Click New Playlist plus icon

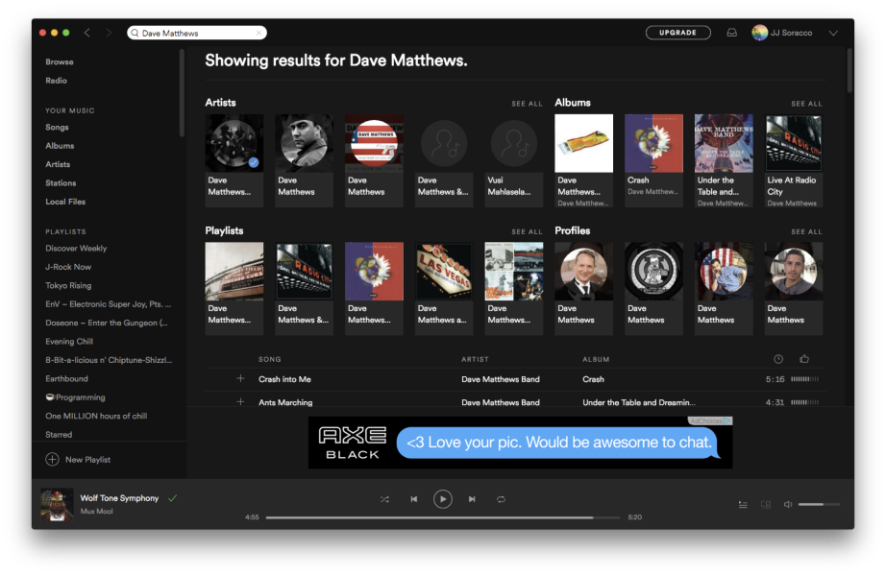(x=52, y=460)
